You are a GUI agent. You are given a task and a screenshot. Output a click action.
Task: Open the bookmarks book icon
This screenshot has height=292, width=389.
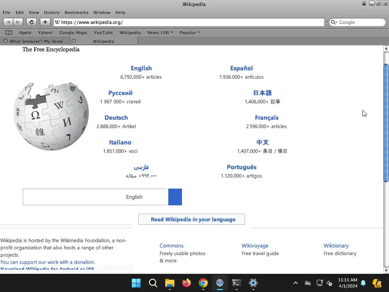9,33
